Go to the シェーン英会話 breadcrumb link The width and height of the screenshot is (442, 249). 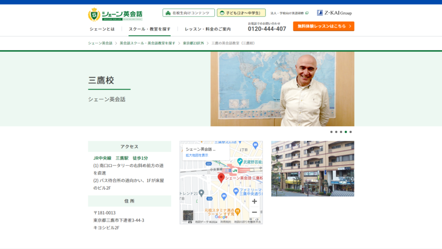point(100,43)
